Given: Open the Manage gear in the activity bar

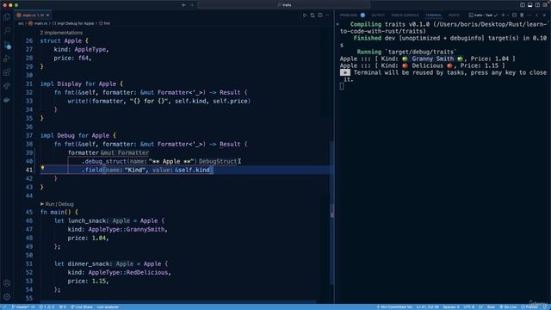Looking at the screenshot, I should [7, 296].
